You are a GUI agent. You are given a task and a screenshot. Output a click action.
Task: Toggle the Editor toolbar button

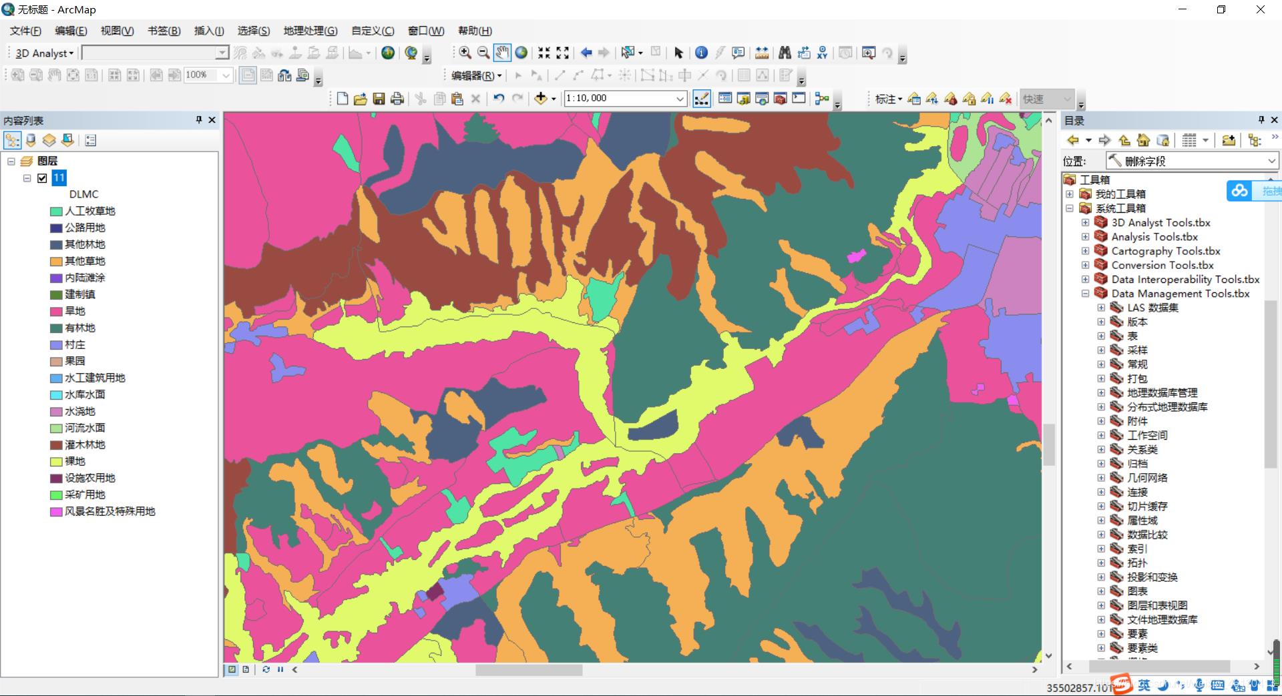point(702,99)
